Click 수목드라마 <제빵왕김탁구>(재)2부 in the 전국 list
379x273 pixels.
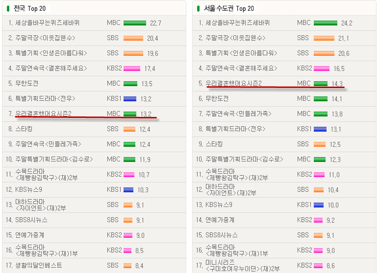(47, 175)
